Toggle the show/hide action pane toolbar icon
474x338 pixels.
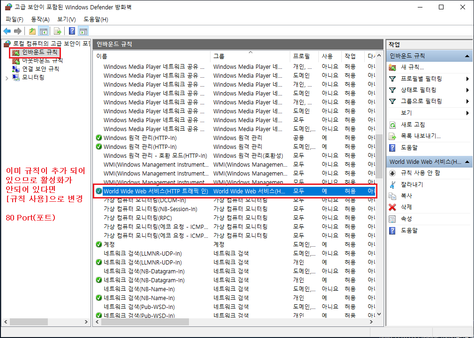[83, 31]
